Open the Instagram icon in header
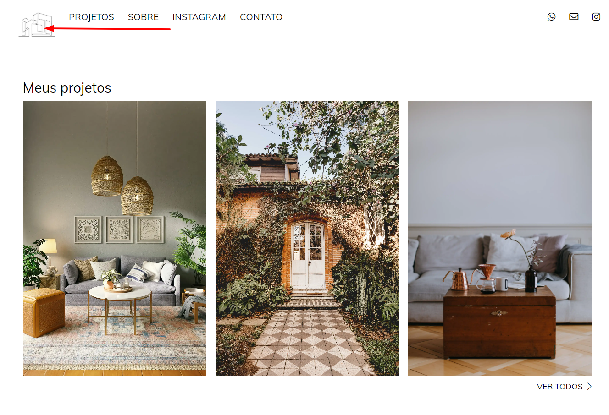This screenshot has height=415, width=609. pos(596,17)
